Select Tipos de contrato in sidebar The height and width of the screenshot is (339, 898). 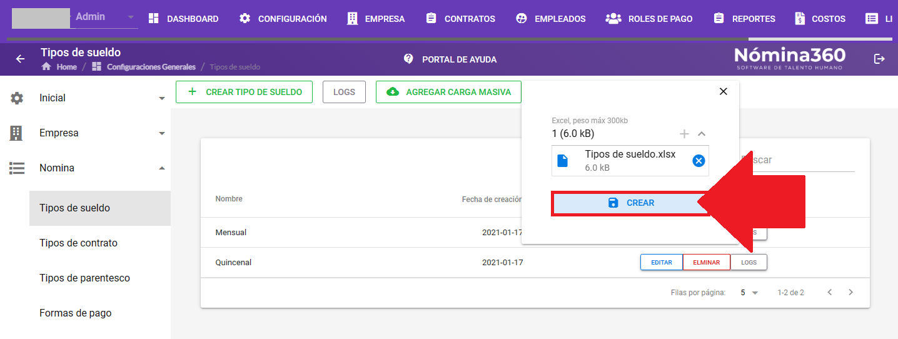(x=100, y=243)
